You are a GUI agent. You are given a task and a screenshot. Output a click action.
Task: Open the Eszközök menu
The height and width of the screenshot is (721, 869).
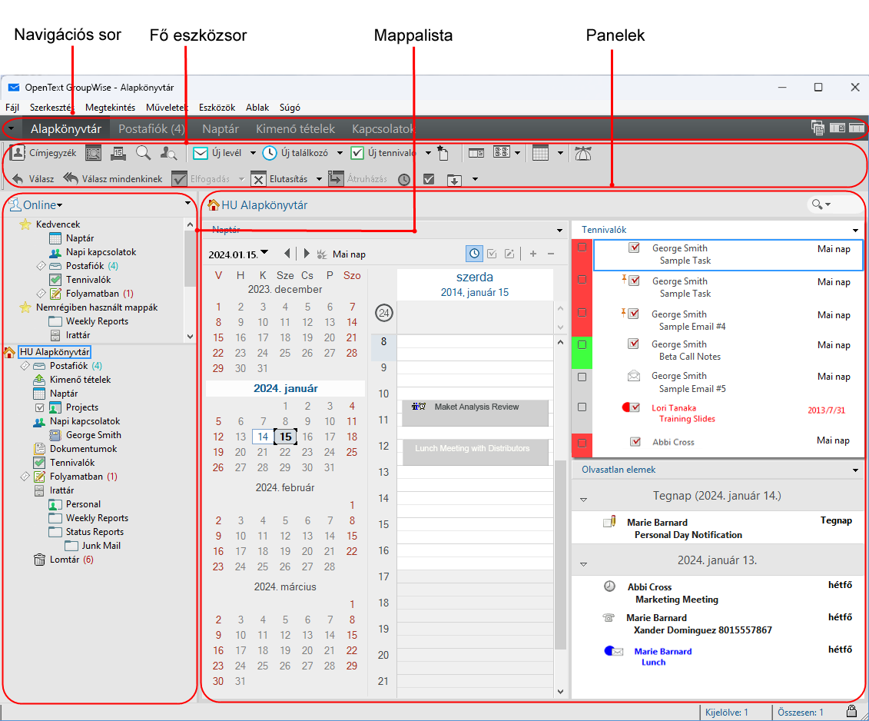click(217, 108)
